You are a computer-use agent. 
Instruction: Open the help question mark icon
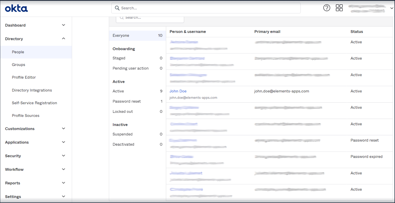point(327,8)
